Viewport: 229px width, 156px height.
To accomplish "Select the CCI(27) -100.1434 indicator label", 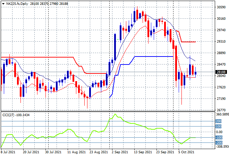I will (16, 115).
